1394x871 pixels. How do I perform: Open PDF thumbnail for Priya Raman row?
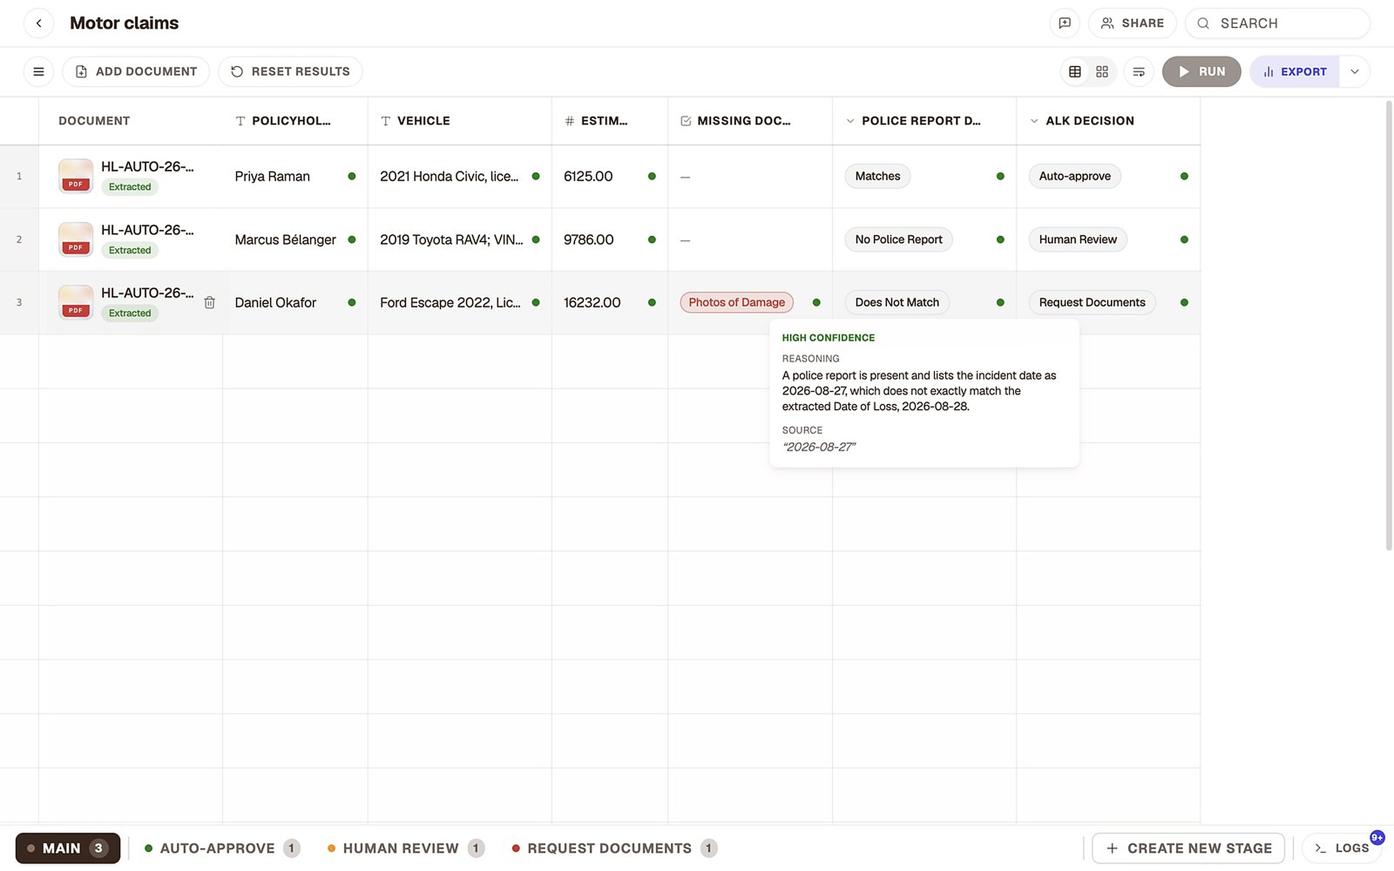(x=76, y=176)
